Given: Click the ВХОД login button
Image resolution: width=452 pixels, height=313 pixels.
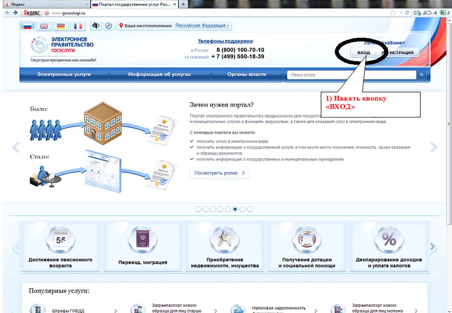Looking at the screenshot, I should pos(364,53).
